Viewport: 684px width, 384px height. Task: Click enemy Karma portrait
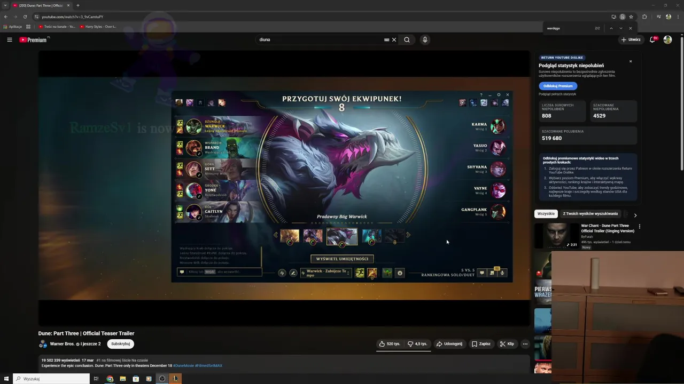498,126
